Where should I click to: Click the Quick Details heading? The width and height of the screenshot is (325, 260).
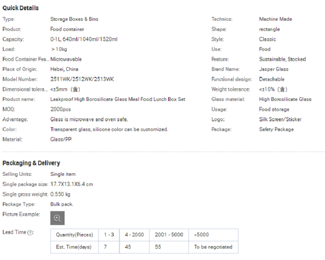pos(21,8)
